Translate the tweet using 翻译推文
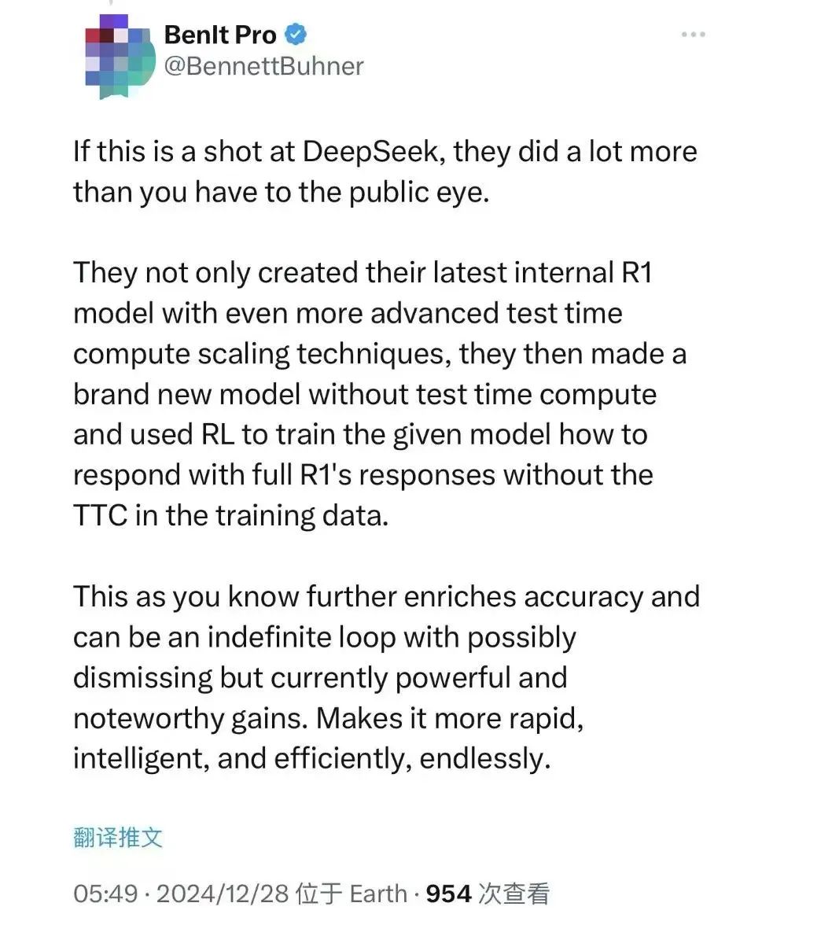Screen dimensions: 832x925 click(118, 837)
